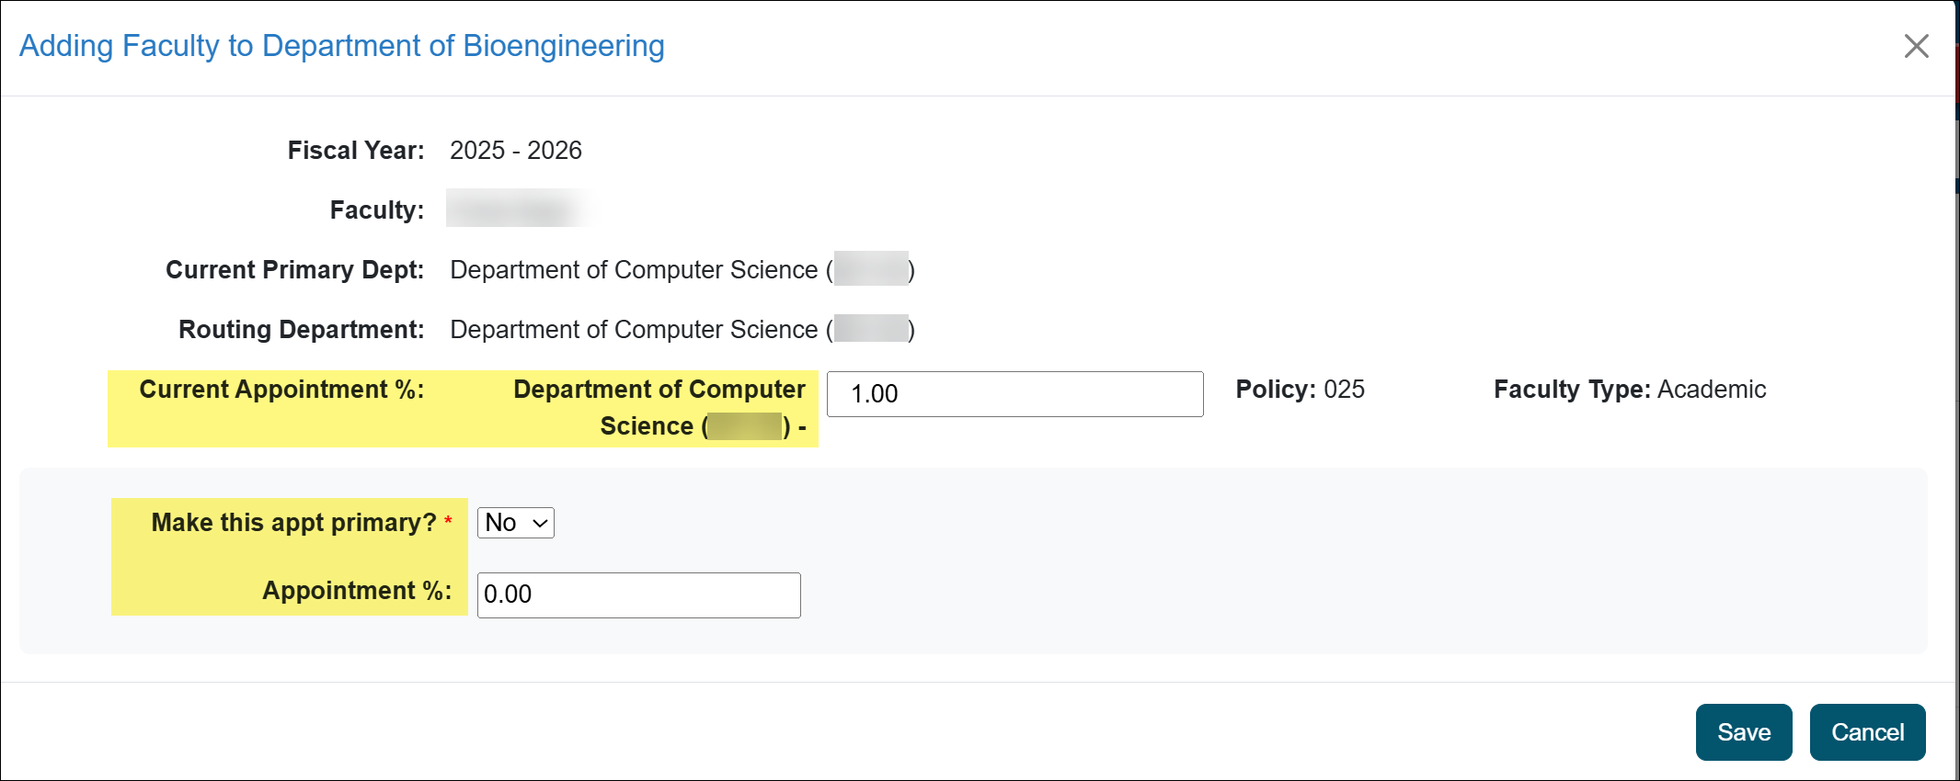
Task: Click the 'Faculty Type: Academic' text
Action: [x=1628, y=390]
